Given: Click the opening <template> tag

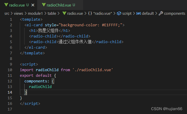Looking at the screenshot, I should pos(31,19).
